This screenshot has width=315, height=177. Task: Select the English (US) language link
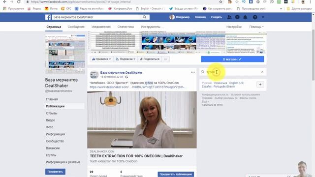click(x=237, y=83)
